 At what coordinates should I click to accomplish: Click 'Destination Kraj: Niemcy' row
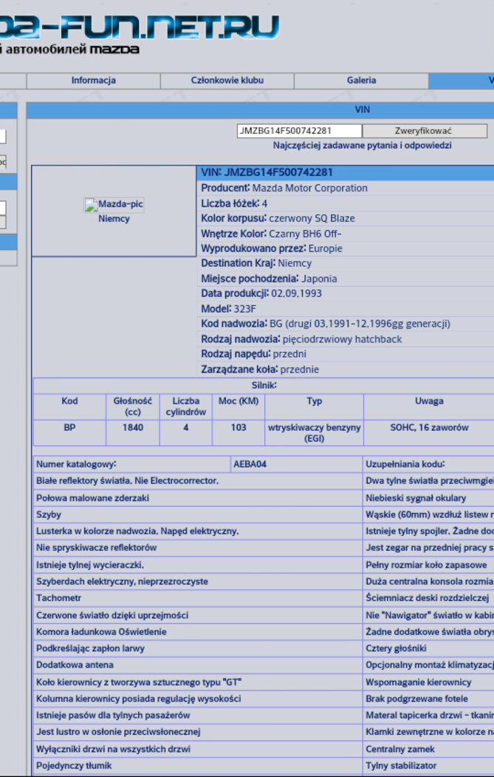click(346, 263)
